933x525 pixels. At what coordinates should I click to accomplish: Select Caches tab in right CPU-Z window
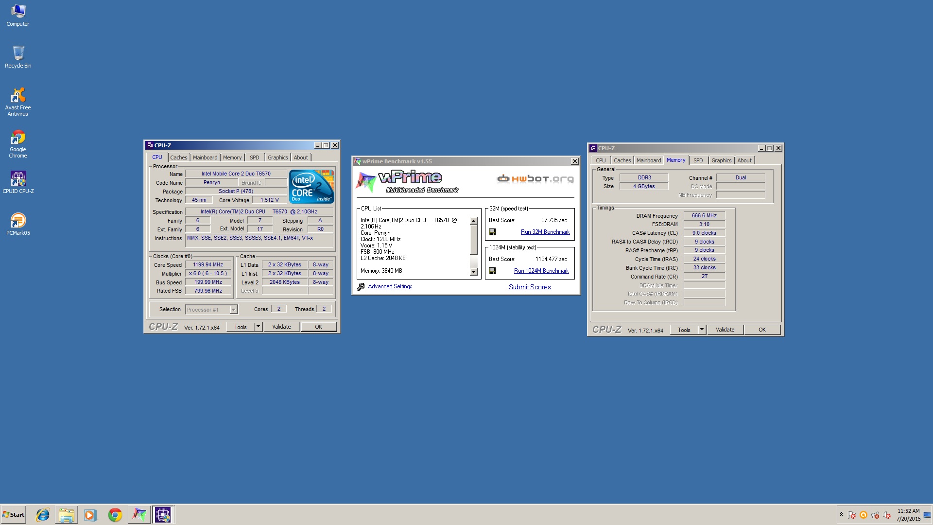click(622, 161)
